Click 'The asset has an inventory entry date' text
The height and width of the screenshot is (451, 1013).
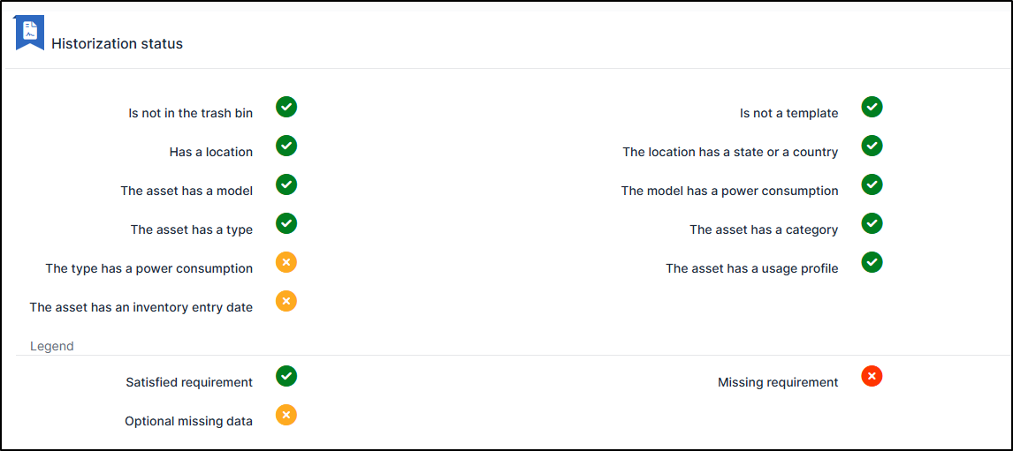tap(141, 307)
